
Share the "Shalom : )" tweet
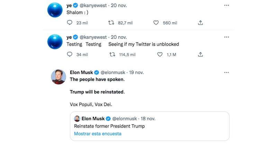pos(200,23)
